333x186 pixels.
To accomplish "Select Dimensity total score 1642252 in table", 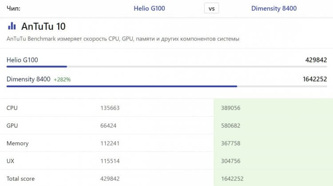I will [x=232, y=178].
